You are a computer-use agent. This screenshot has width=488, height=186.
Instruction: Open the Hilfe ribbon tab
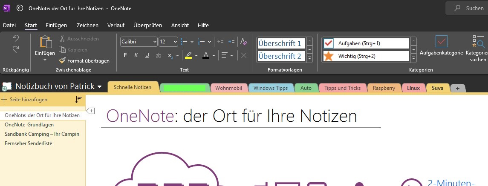(203, 26)
